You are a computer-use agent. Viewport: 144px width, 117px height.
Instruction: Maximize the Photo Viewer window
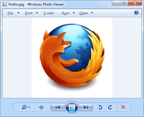[124, 3]
